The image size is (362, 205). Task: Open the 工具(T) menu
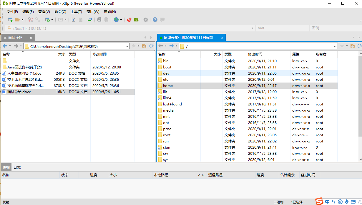pos(76,12)
